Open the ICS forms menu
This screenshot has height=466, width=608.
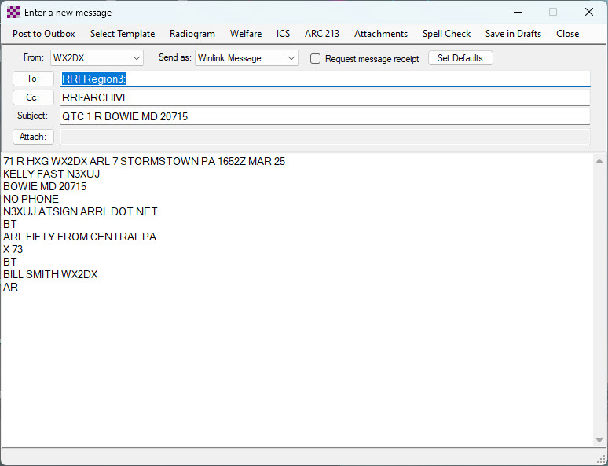point(283,34)
